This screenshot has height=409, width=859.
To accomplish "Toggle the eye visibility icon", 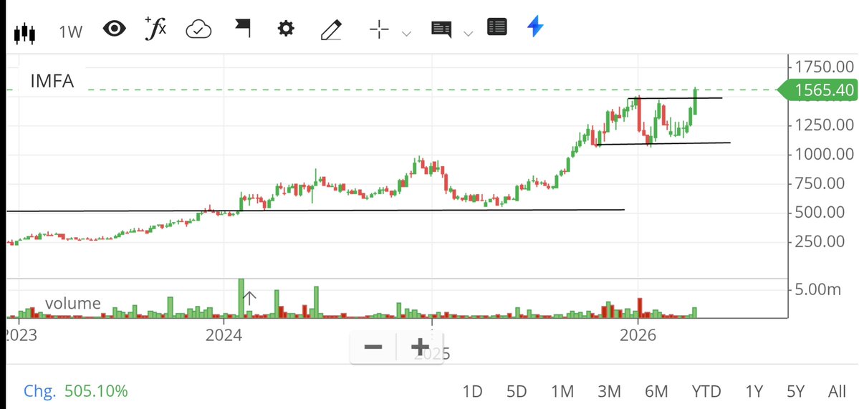I will 114,29.
